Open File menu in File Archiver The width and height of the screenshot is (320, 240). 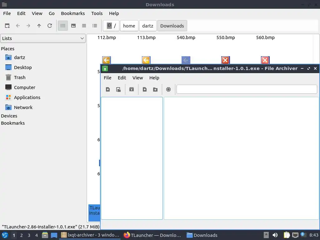coord(107,78)
